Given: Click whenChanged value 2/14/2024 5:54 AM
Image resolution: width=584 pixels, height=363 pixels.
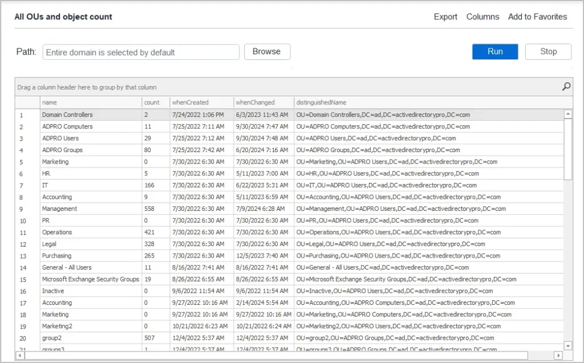Looking at the screenshot, I should [262, 303].
